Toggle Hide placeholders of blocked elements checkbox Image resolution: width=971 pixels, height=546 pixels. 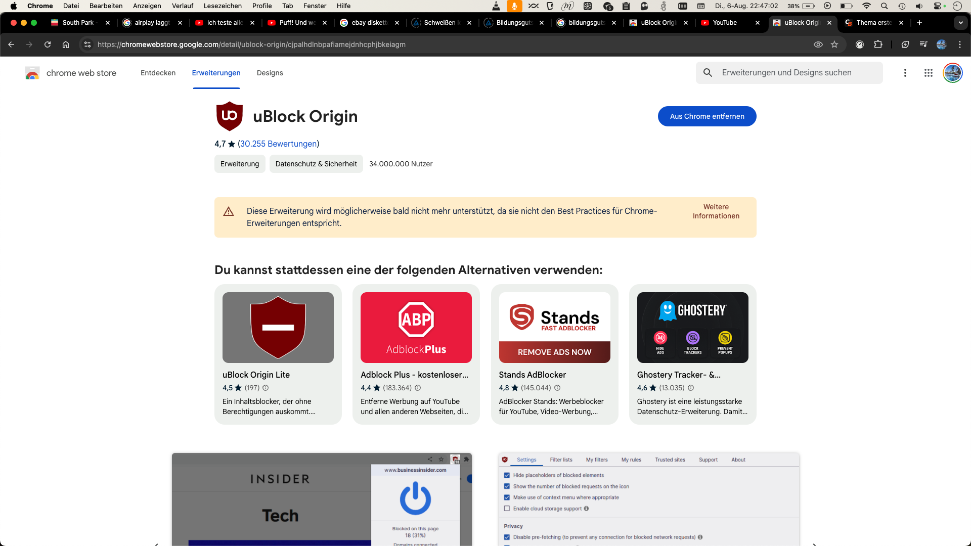click(x=507, y=475)
